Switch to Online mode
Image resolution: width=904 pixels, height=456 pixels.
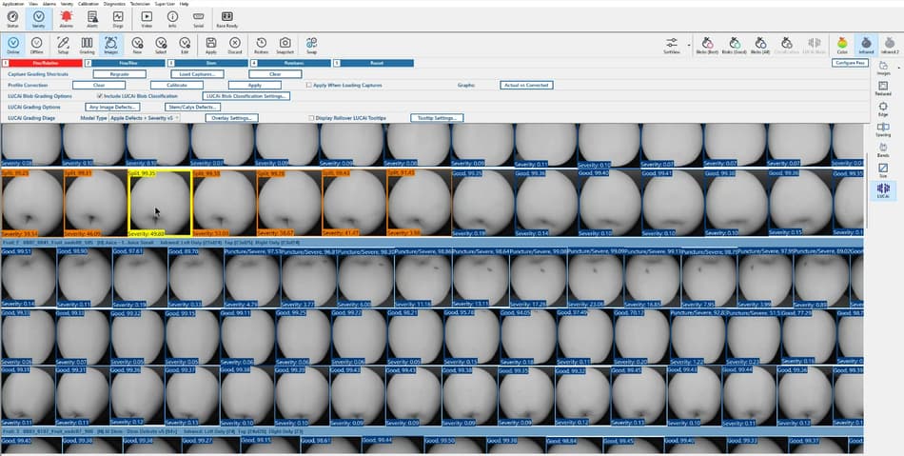point(13,45)
